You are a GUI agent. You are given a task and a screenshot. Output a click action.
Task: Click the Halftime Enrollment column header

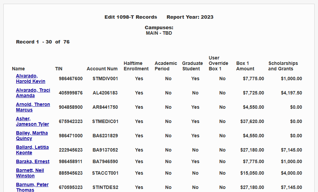(136, 66)
